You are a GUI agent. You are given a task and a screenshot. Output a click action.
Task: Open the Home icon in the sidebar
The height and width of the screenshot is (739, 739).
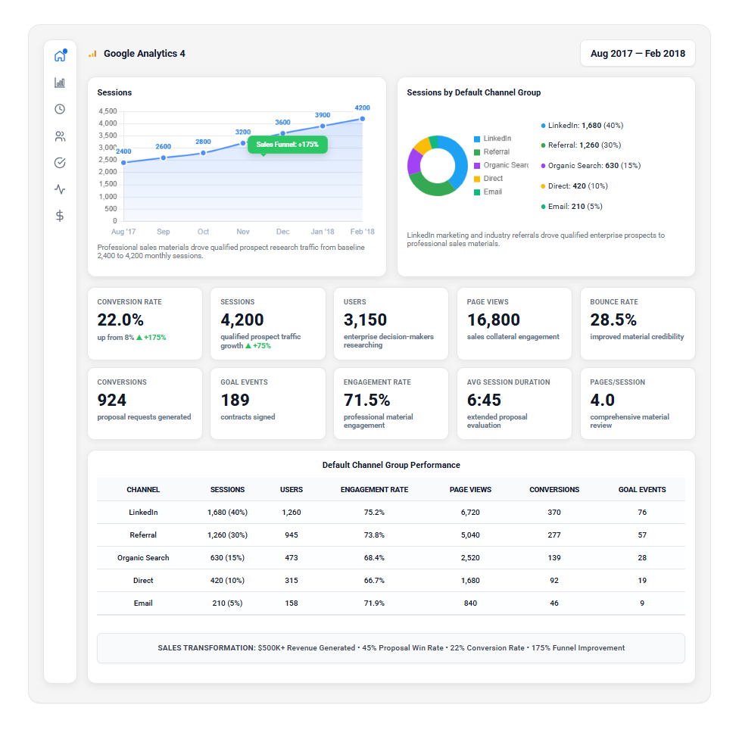(x=60, y=56)
